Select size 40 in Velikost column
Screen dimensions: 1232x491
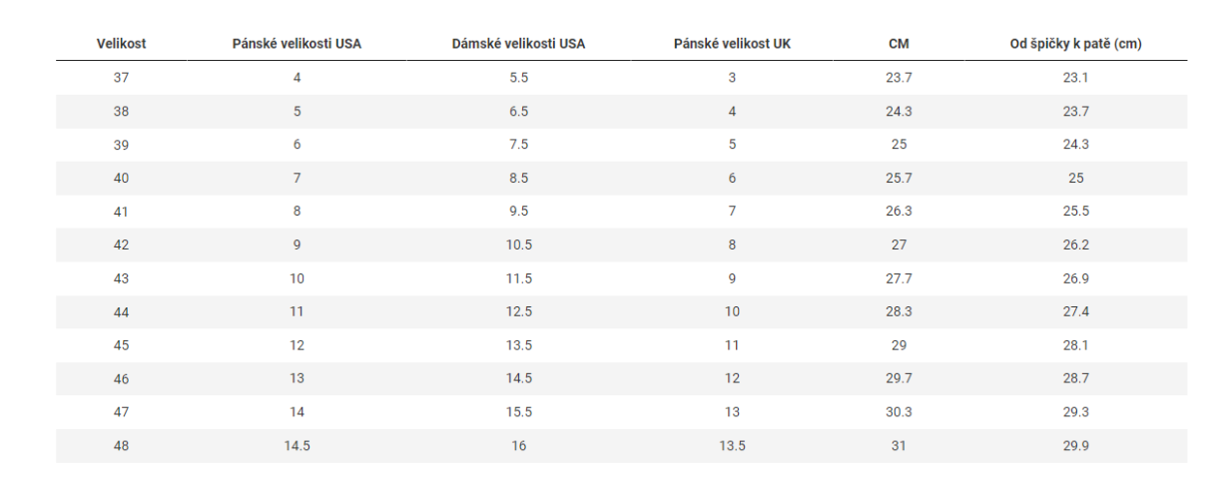121,179
